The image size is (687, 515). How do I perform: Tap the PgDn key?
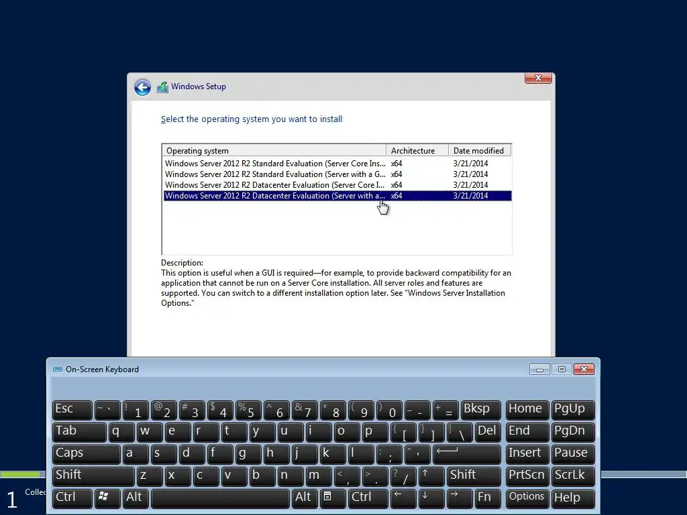pos(573,432)
